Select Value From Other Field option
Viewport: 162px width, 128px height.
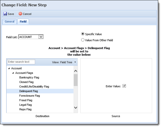pos(83,40)
